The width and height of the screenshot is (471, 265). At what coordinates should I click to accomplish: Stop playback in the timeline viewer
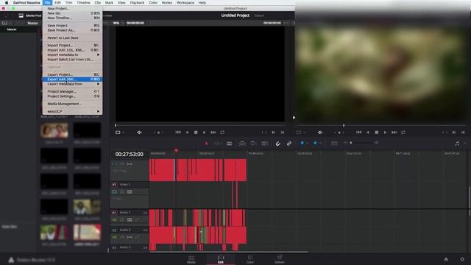point(376,132)
